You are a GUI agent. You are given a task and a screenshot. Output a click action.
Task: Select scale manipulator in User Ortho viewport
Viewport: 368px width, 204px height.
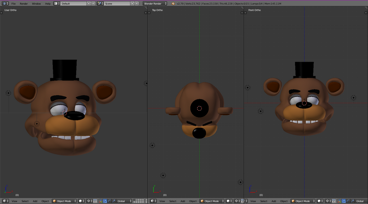114,201
